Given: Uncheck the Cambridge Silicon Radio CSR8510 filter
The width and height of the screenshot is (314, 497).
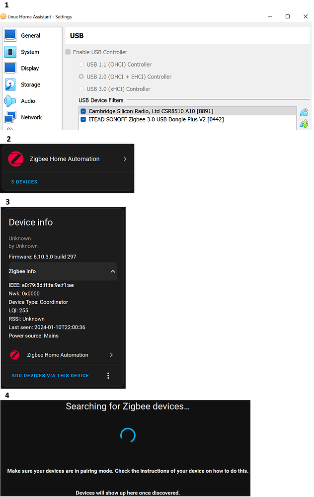Looking at the screenshot, I should (x=83, y=111).
